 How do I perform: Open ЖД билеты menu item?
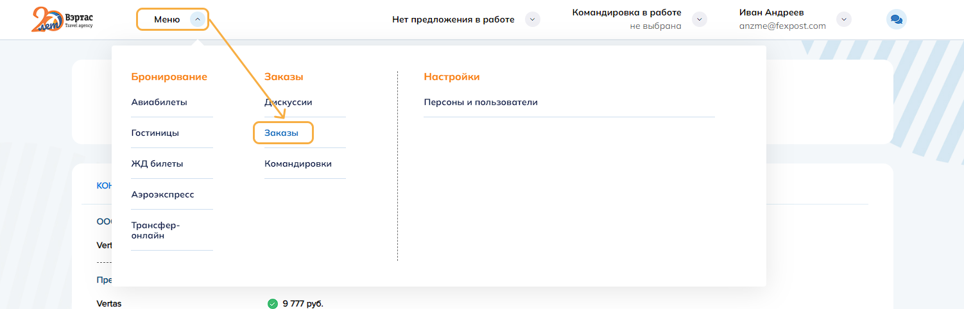coord(157,163)
